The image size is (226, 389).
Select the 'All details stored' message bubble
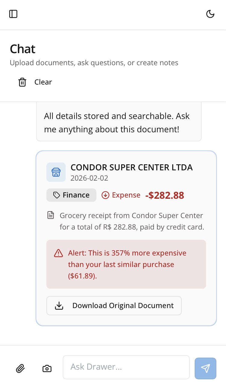pyautogui.click(x=119, y=122)
